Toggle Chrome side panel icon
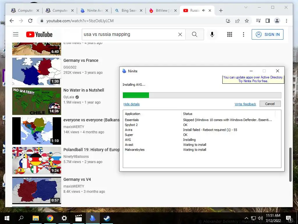 pyautogui.click(x=268, y=21)
